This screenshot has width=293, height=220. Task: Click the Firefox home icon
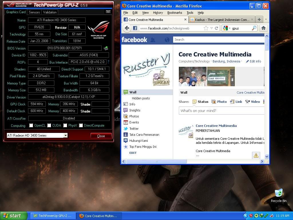click(264, 28)
